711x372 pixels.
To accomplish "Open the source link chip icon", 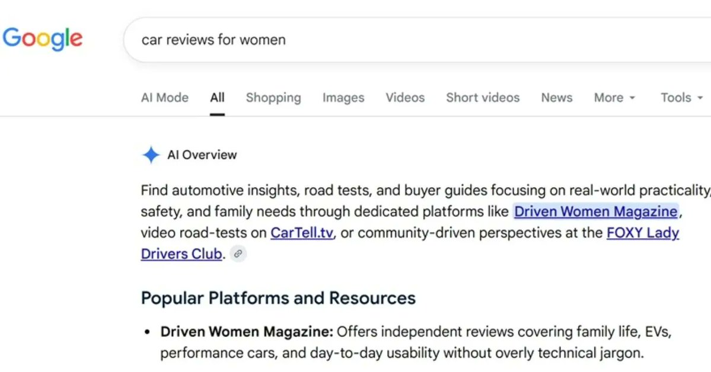I will (238, 254).
